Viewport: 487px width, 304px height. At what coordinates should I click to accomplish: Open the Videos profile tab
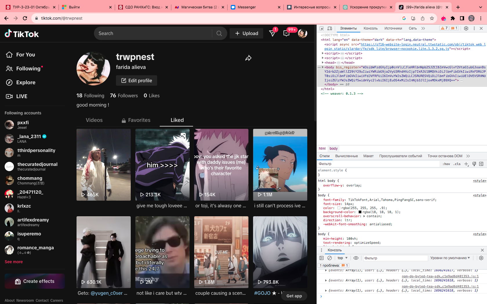pos(94,120)
